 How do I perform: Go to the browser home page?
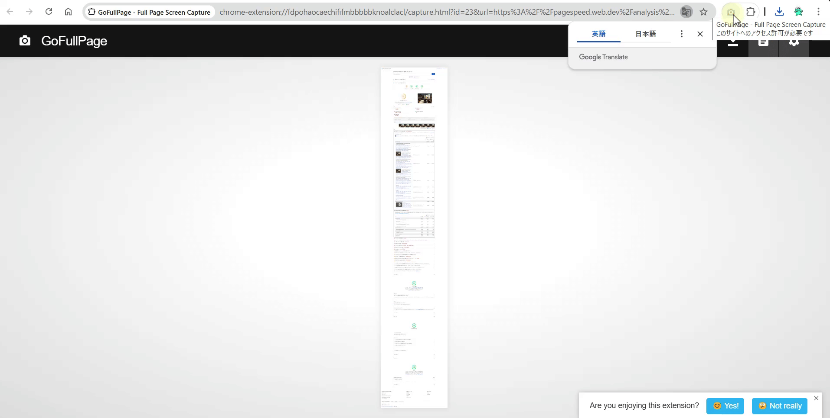click(68, 12)
